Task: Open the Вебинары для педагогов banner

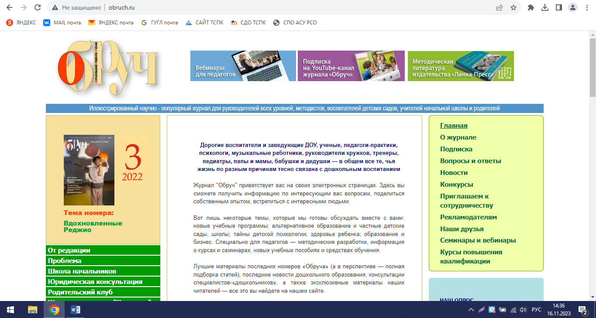Action: tap(243, 66)
